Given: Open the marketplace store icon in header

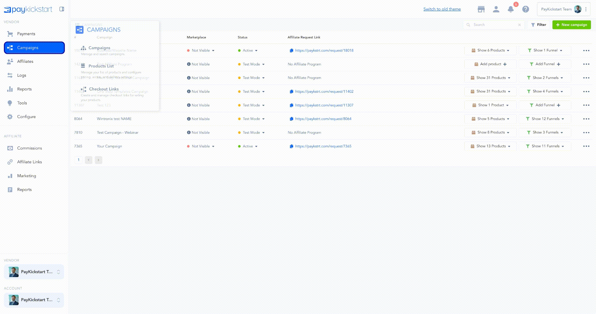Looking at the screenshot, I should pyautogui.click(x=481, y=9).
